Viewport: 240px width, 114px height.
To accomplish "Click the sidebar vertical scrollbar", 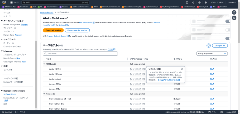I will [x=36, y=74].
